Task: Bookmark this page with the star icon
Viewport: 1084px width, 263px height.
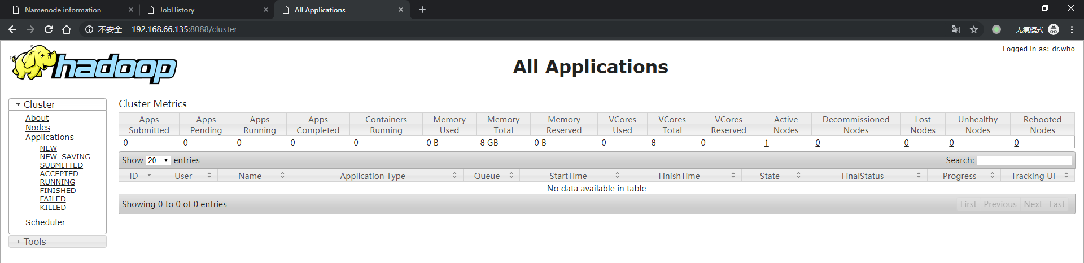Action: 974,29
